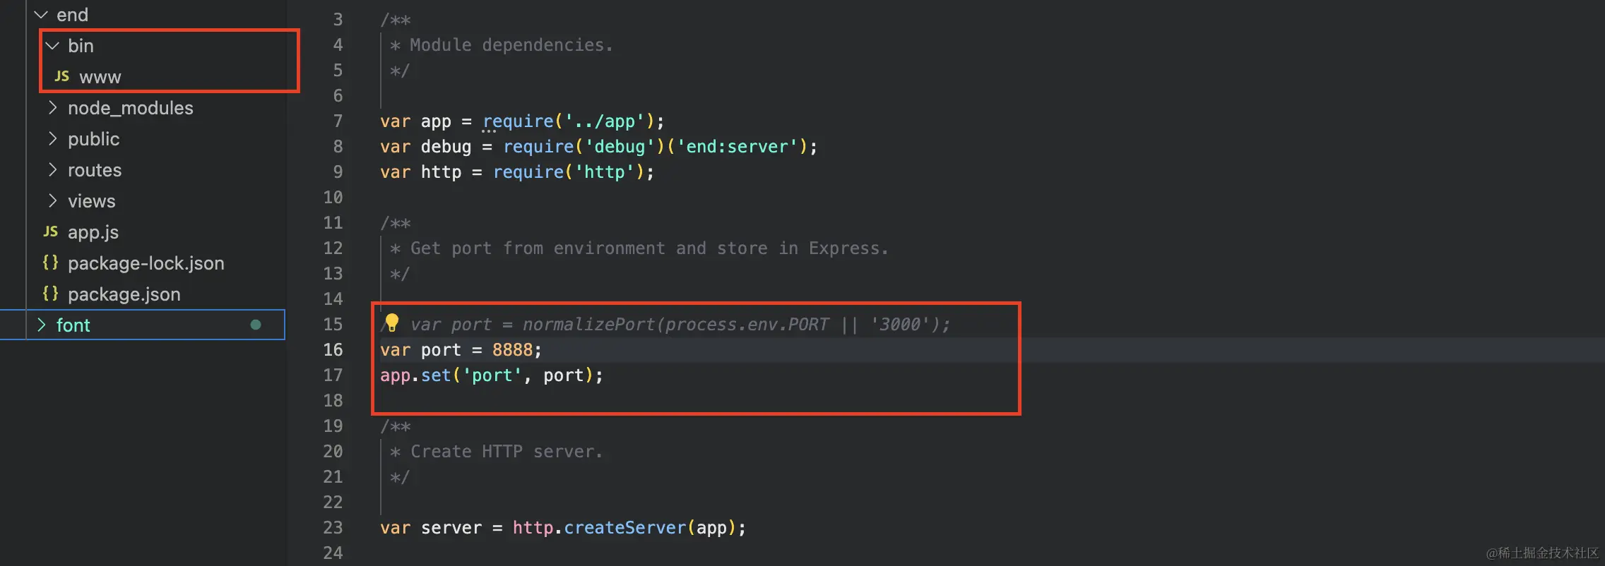Click normalizePort in commented line 15
The image size is (1605, 566).
[589, 325]
